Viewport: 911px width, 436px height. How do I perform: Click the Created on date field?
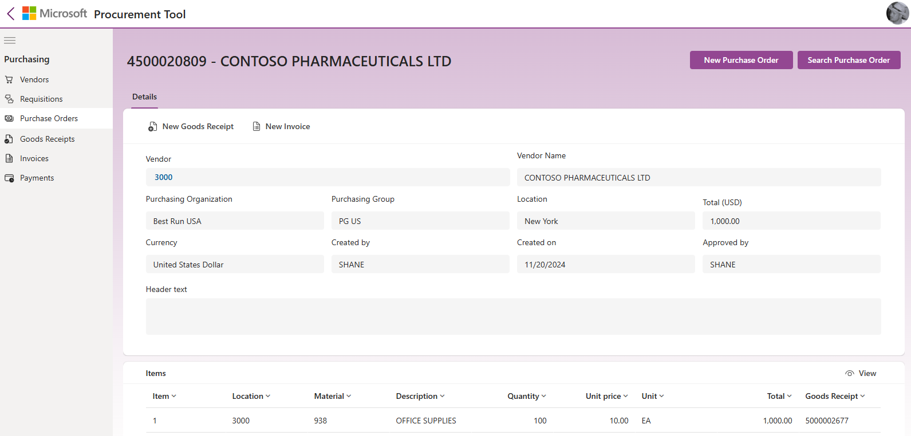tap(606, 264)
